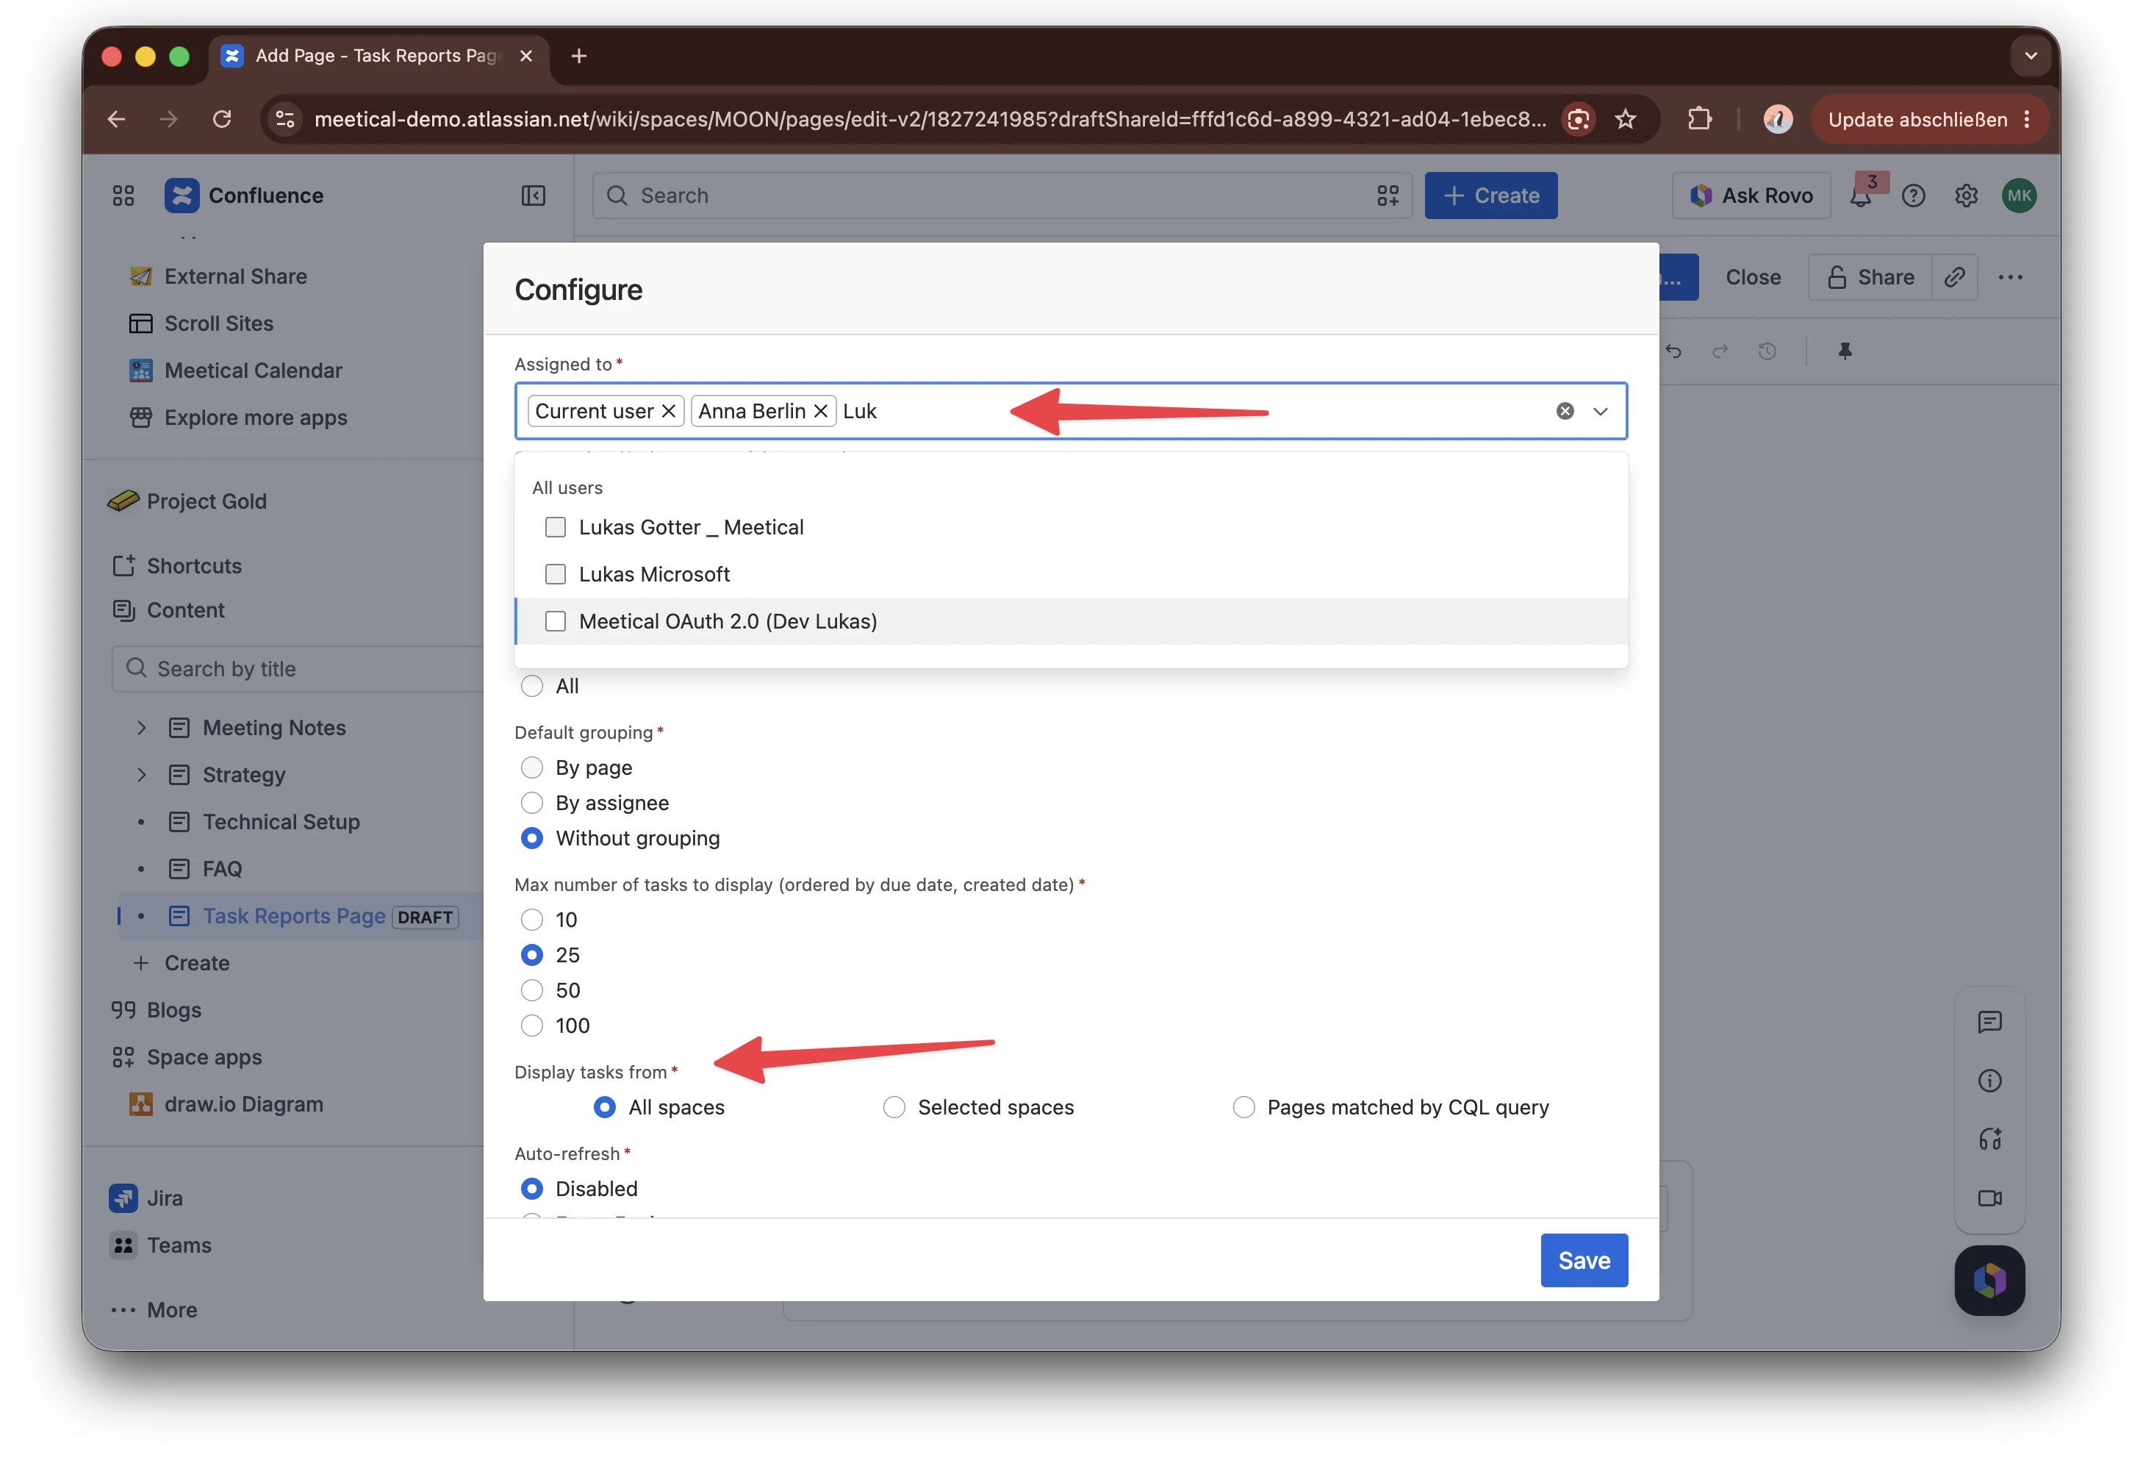Open External Share in sidebar
Image resolution: width=2143 pixels, height=1460 pixels.
pyautogui.click(x=235, y=276)
